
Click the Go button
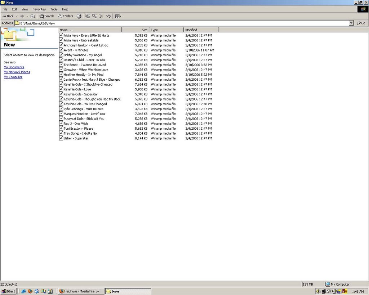click(x=361, y=23)
